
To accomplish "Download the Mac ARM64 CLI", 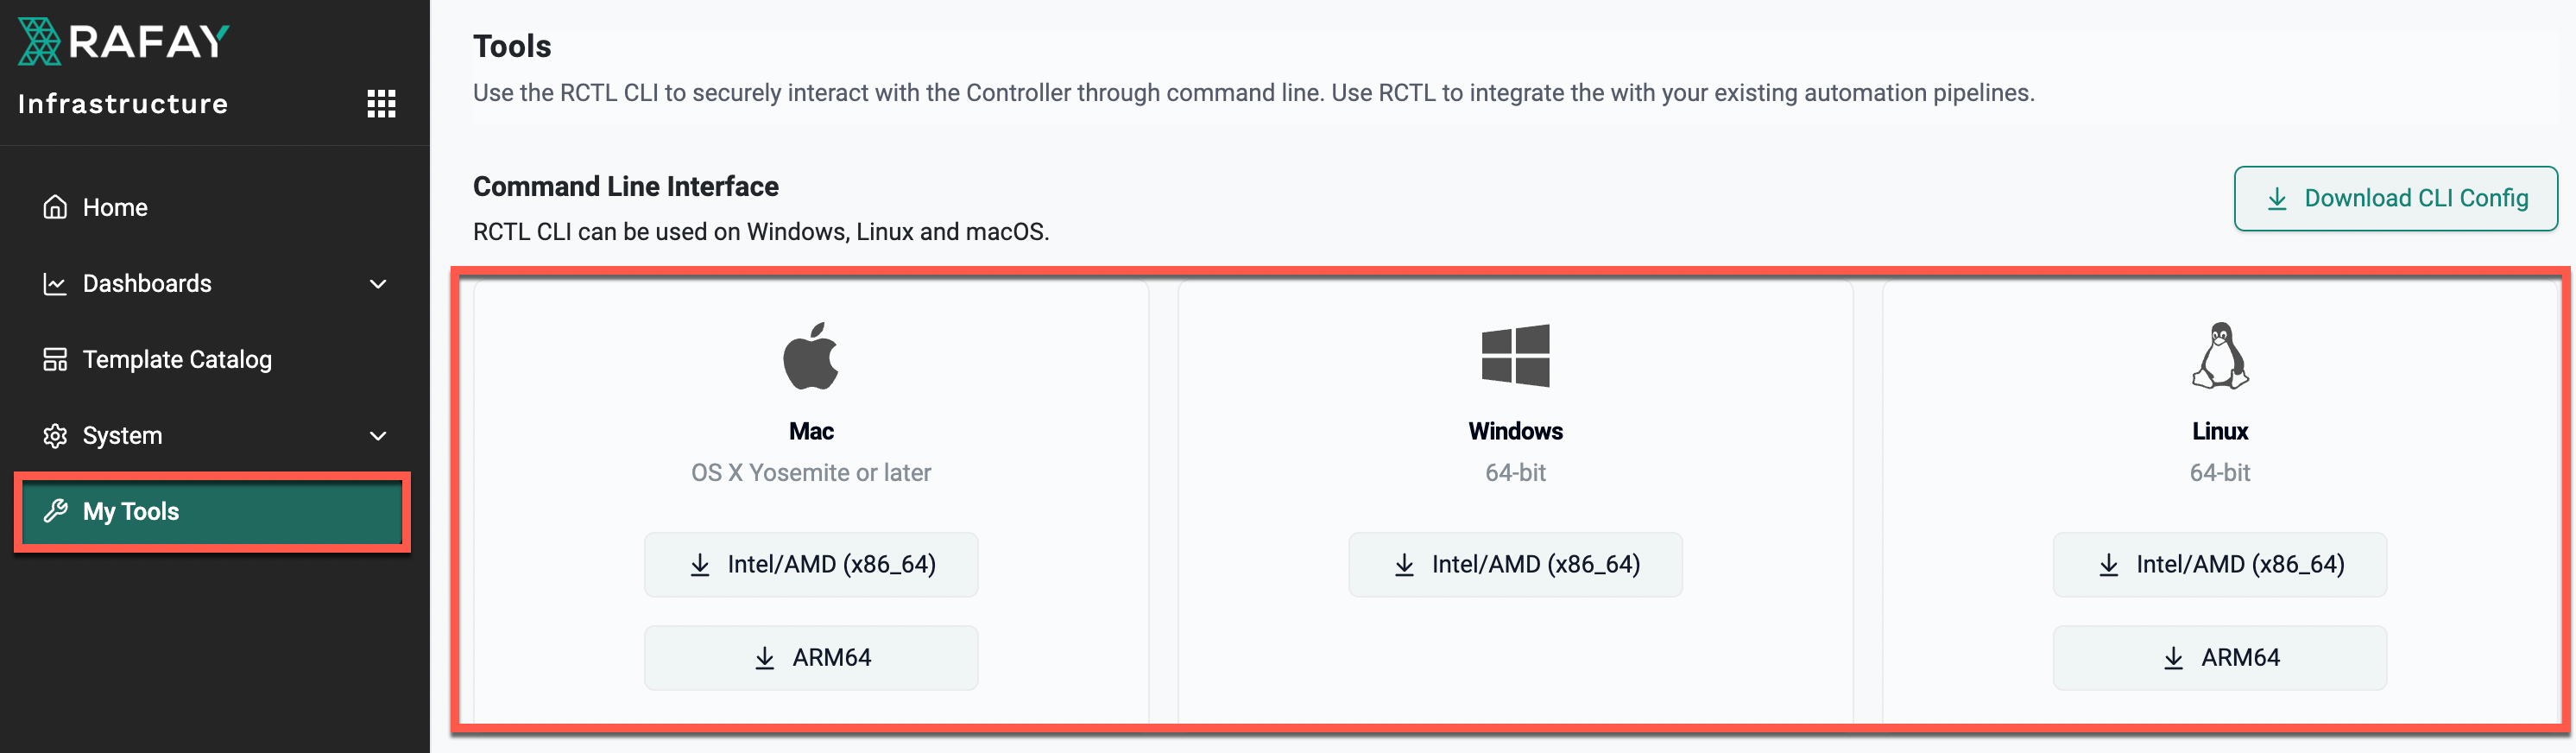I will tap(811, 657).
